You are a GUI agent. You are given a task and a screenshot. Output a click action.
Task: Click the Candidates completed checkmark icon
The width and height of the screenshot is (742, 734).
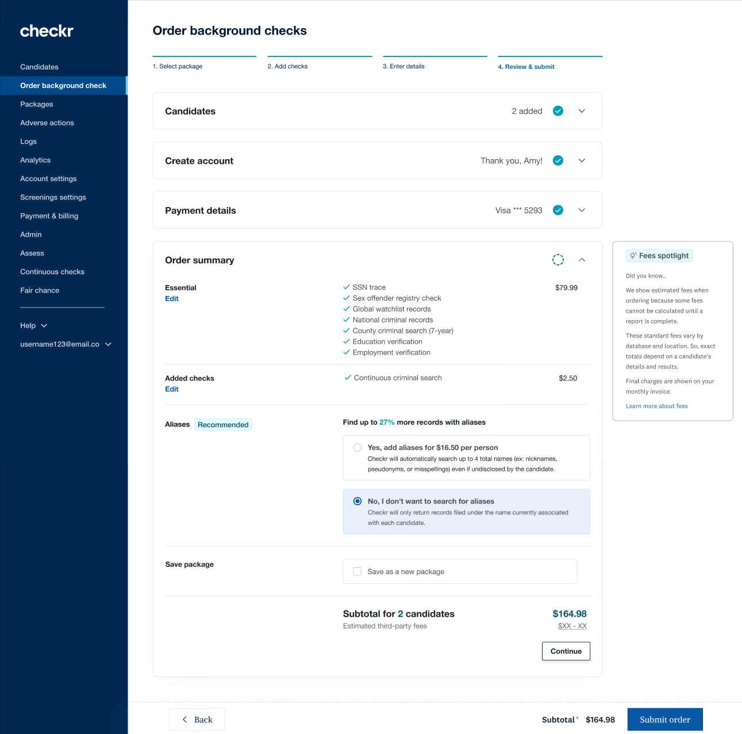[x=558, y=111]
